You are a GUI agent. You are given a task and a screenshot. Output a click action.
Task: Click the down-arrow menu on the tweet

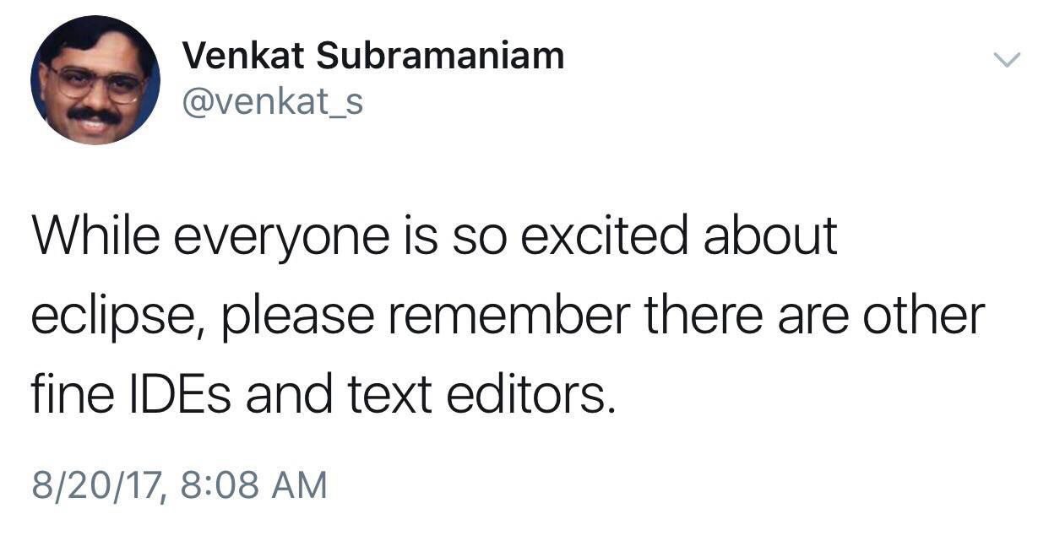pyautogui.click(x=1006, y=57)
